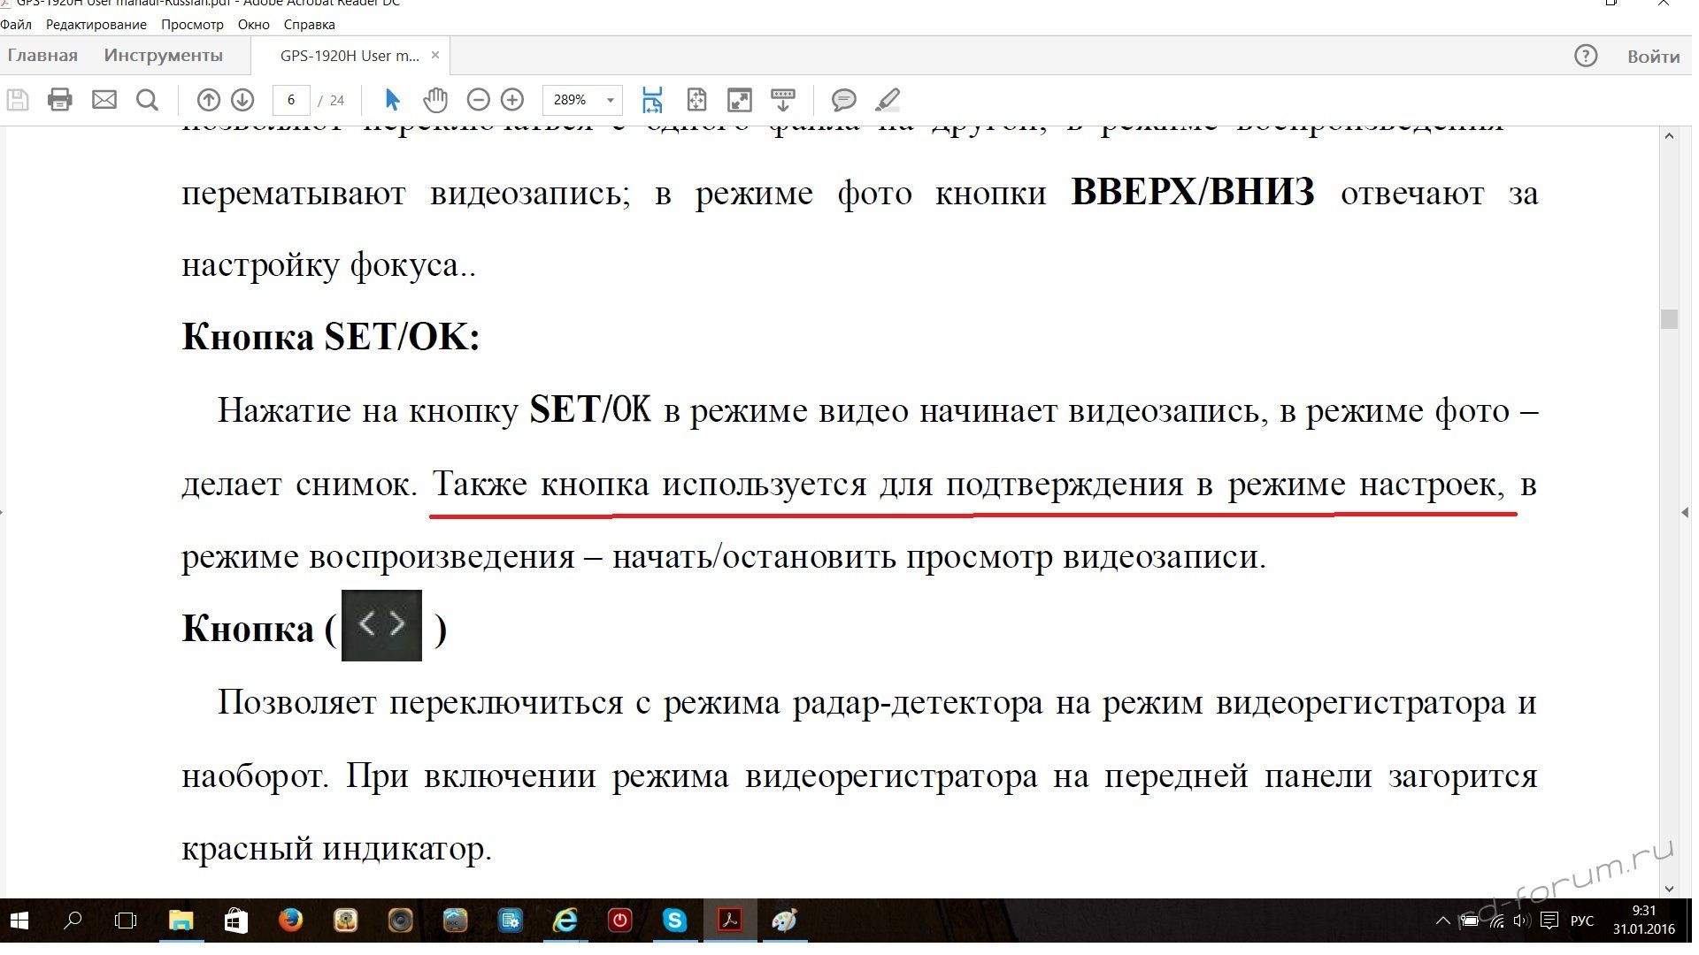Toggle full screen view mode
The image size is (1699, 955).
[739, 100]
